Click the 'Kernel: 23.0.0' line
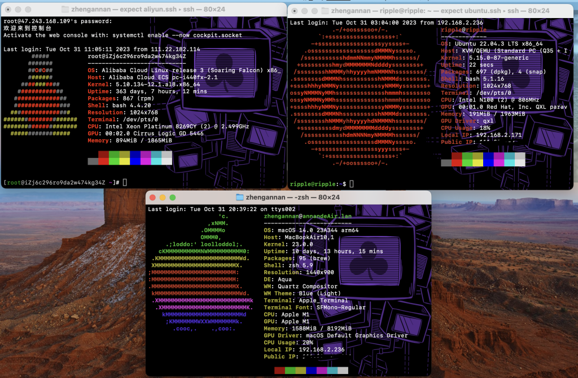578x378 pixels. tap(288, 244)
